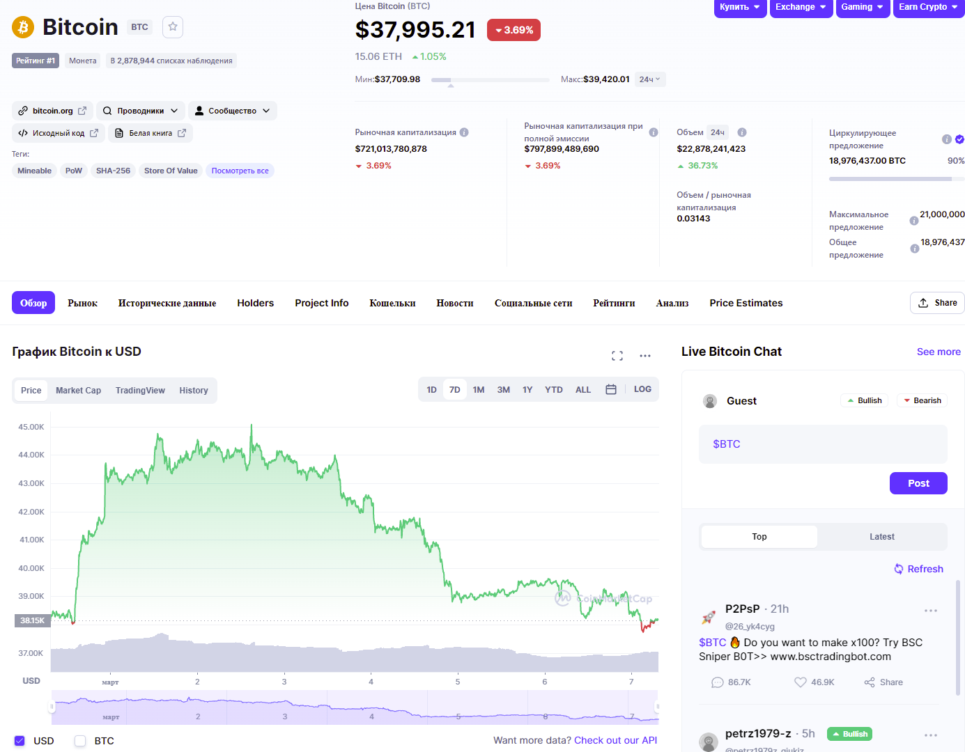Toggle USD currency checkbox

click(20, 741)
